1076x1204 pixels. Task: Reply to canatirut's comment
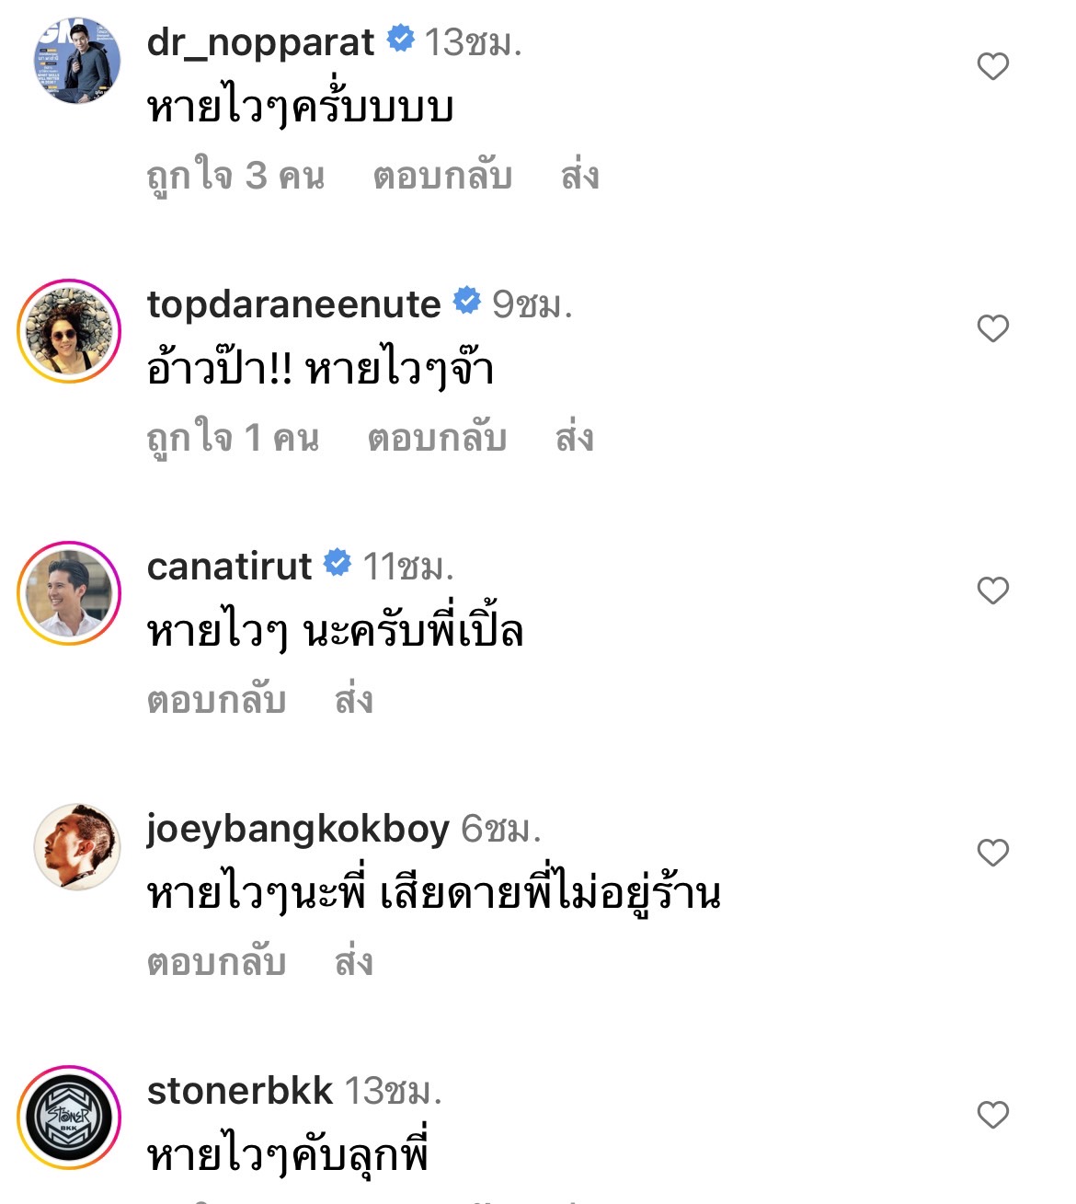[216, 699]
